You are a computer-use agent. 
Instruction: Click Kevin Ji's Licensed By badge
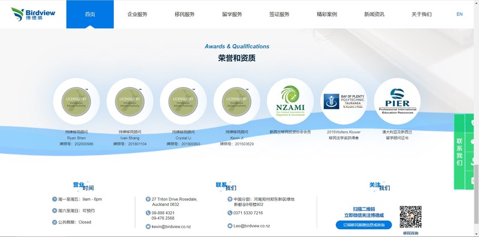(237, 101)
